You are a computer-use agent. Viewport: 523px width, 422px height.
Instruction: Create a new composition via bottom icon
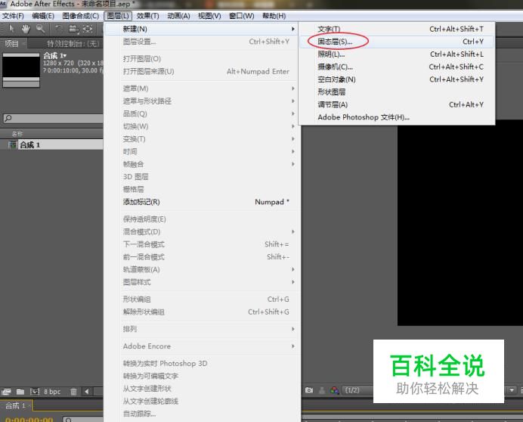35,391
